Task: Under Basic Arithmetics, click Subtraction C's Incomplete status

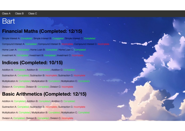Action: (80, 107)
